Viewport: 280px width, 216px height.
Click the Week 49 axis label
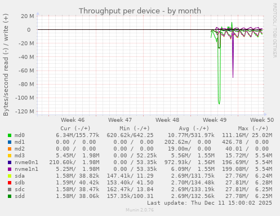215,120
